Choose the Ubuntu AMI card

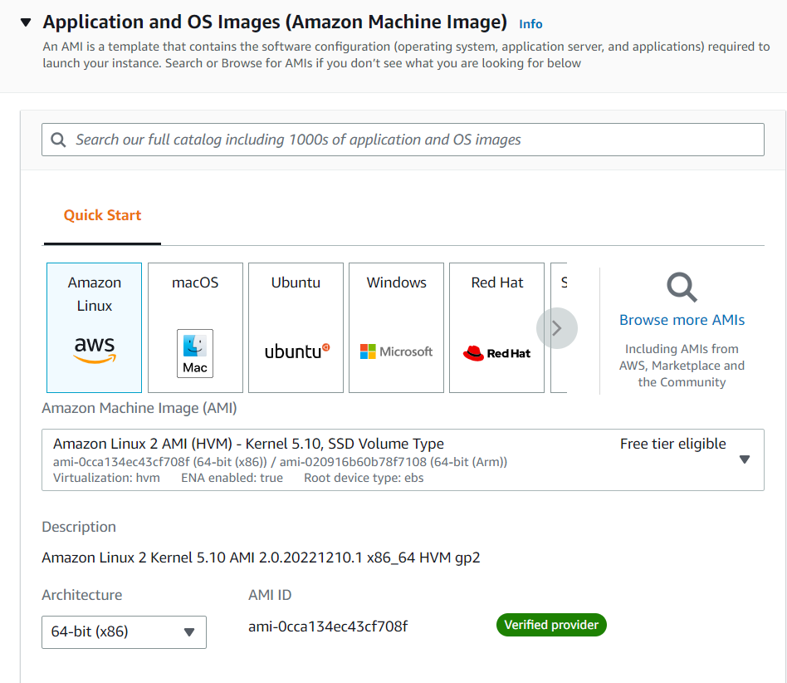coord(296,327)
